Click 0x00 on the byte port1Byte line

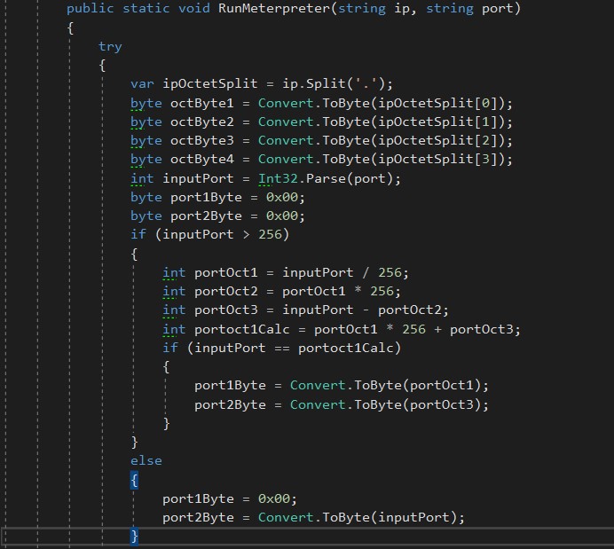pos(281,197)
